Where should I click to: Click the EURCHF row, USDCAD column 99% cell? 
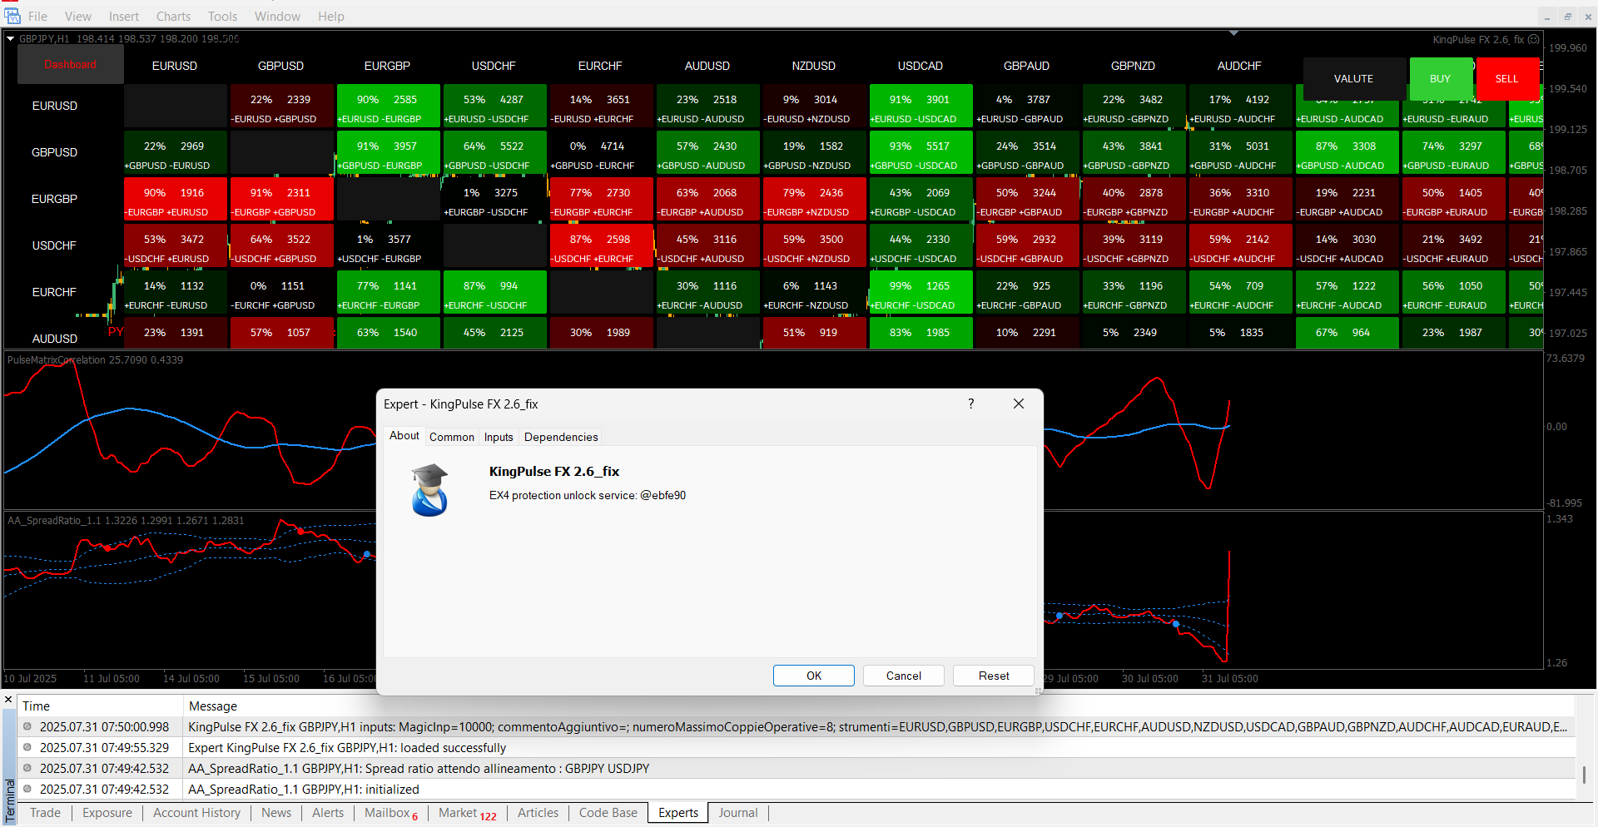[x=921, y=292]
